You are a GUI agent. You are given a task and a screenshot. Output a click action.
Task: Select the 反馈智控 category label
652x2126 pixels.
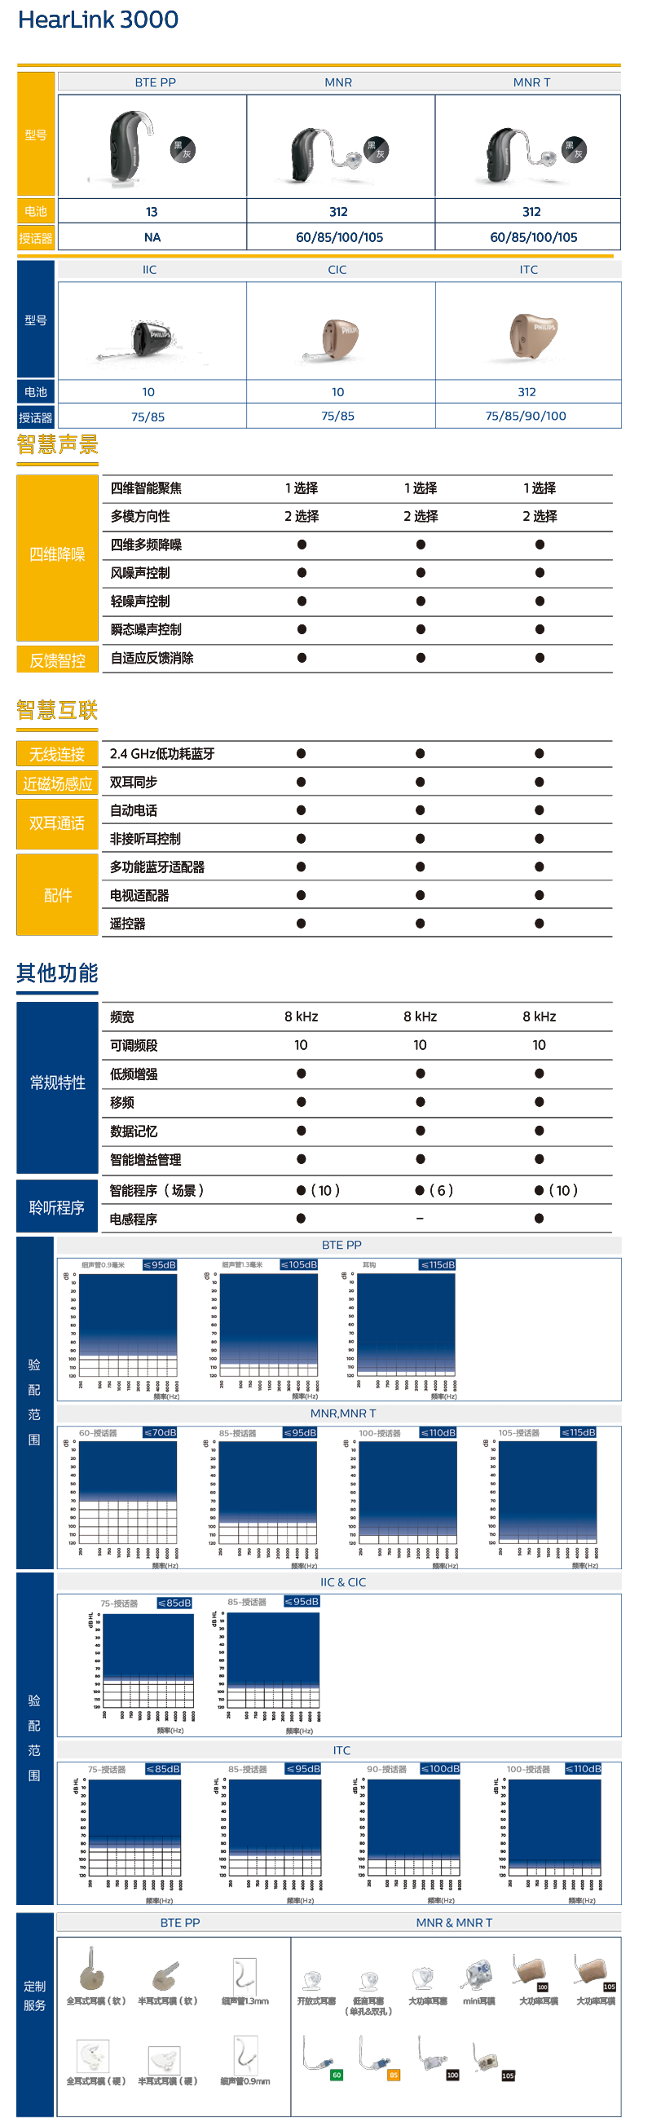point(58,659)
